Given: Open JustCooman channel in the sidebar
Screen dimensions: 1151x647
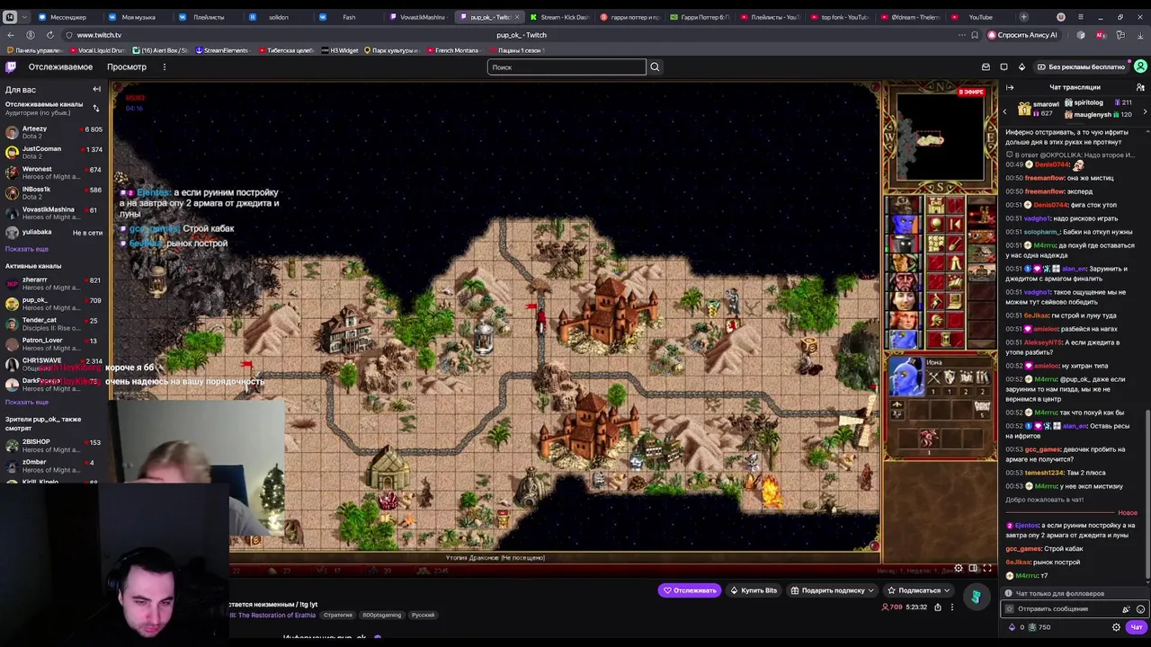Looking at the screenshot, I should pos(54,153).
